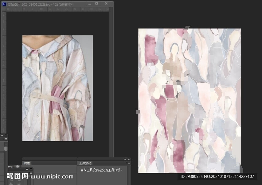Maximize the 微信图片 document window
262x185 pixels.
tap(97, 3)
